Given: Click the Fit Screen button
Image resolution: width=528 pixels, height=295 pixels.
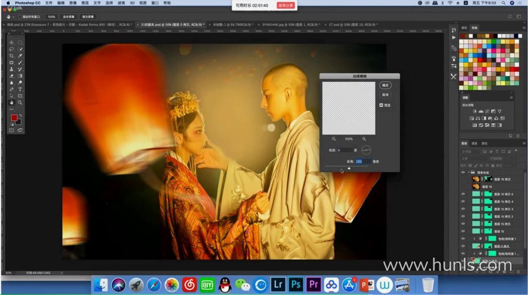Looking at the screenshot, I should [69, 17].
